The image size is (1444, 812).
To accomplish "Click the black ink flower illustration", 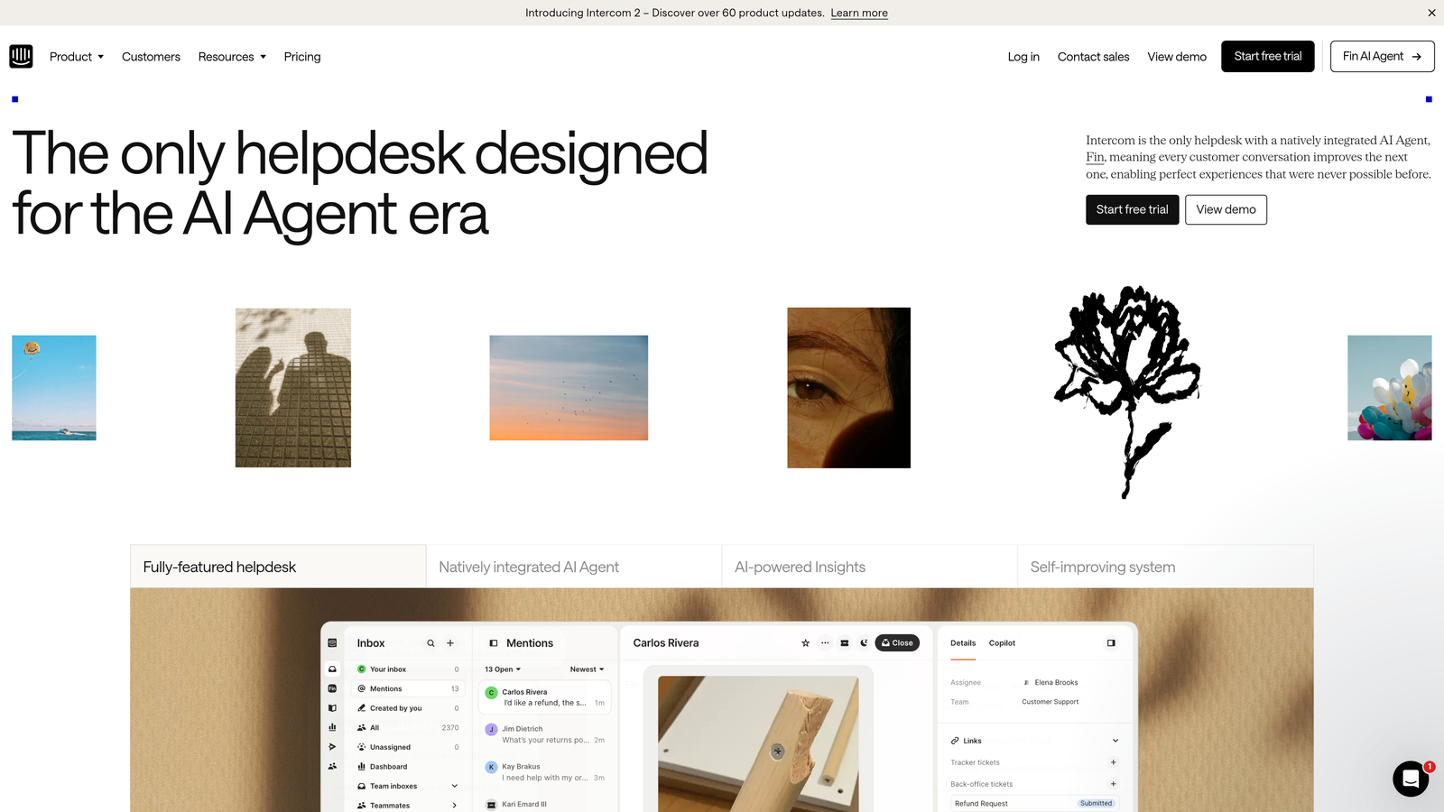I will click(1127, 391).
